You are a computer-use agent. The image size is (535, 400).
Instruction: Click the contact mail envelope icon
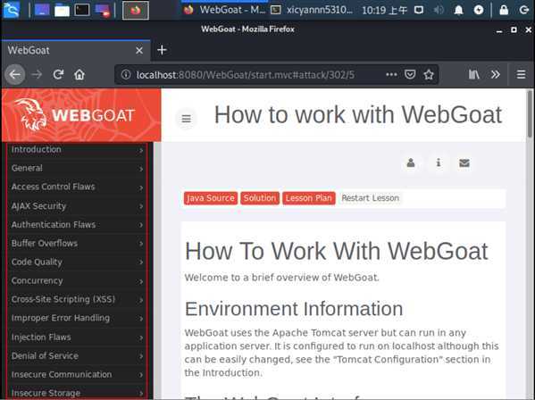point(464,162)
